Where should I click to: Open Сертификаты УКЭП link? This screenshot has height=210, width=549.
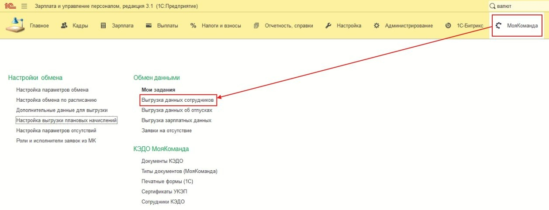coord(164,192)
